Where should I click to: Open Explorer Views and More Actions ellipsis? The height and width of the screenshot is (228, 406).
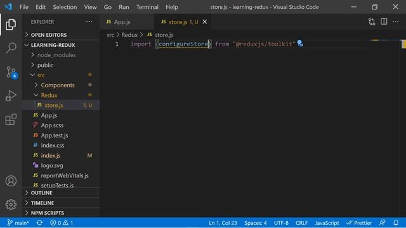coord(89,22)
